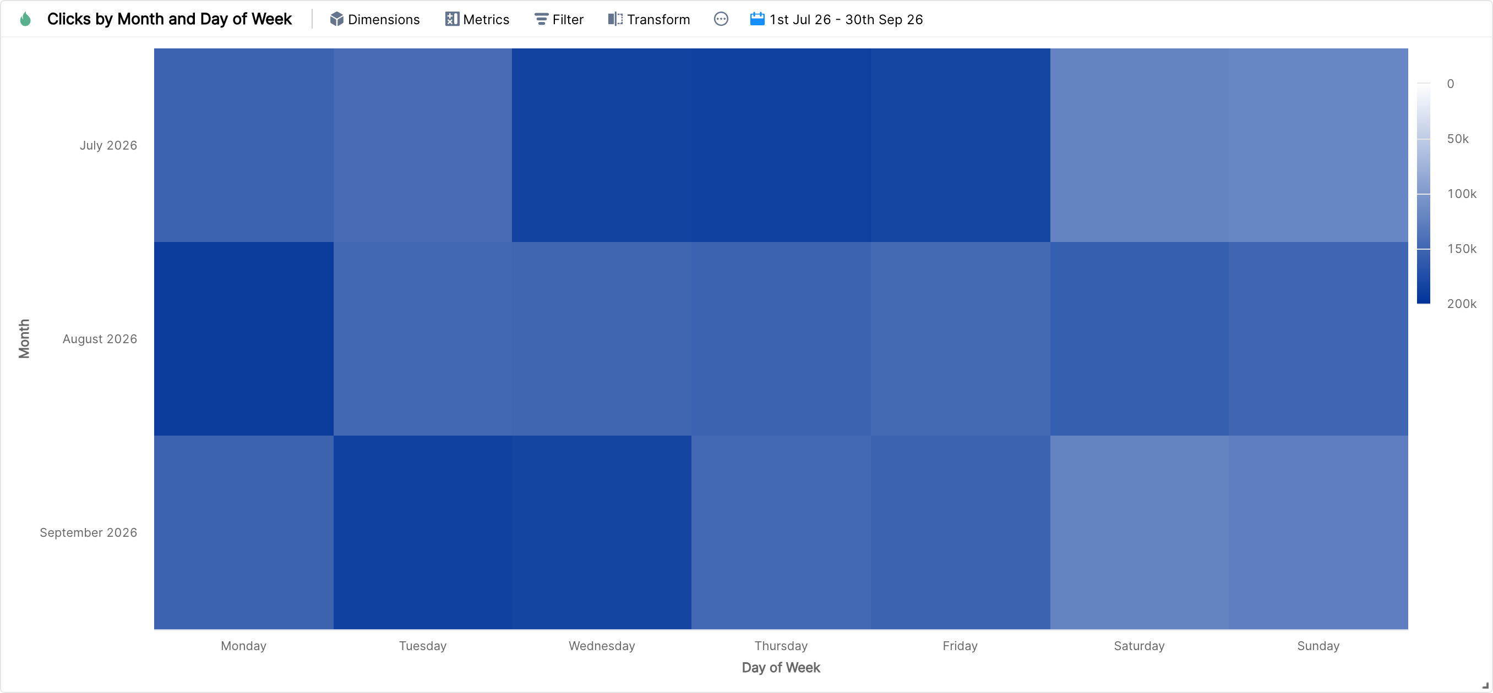The width and height of the screenshot is (1493, 693).
Task: Select the August 2026 Sunday heatmap cell
Action: coord(1318,339)
